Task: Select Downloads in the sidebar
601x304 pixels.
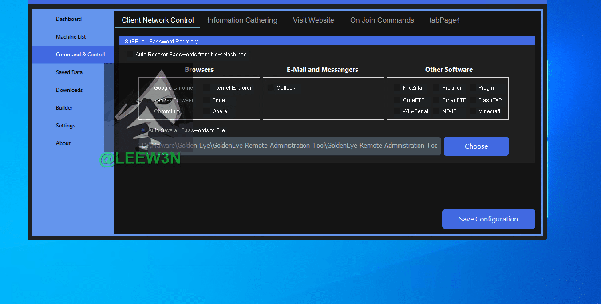Action: coord(69,90)
